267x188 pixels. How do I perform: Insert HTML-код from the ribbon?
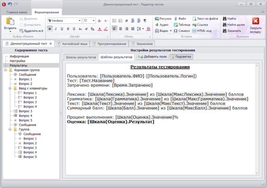[202, 31]
